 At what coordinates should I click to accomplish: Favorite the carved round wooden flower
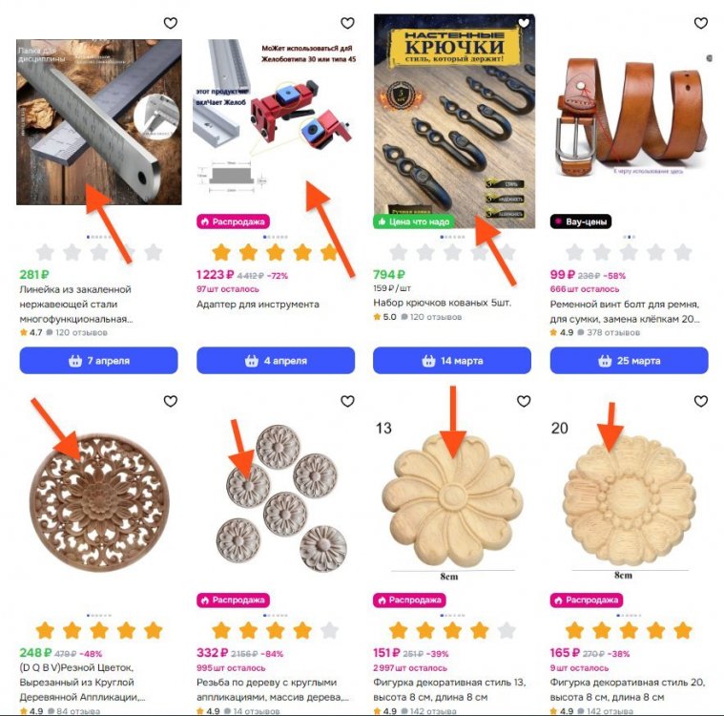coord(171,401)
